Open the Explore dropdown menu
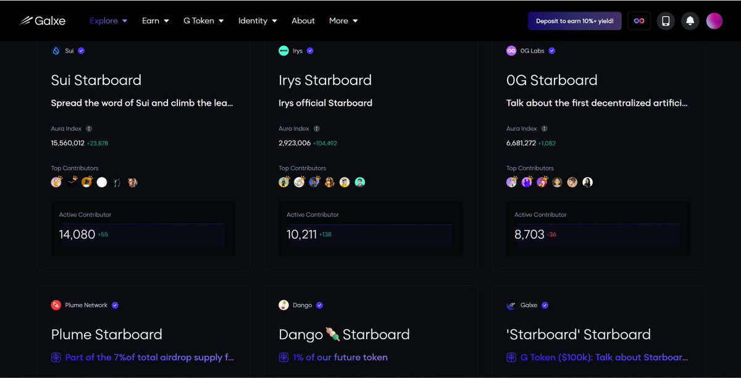 pos(108,20)
